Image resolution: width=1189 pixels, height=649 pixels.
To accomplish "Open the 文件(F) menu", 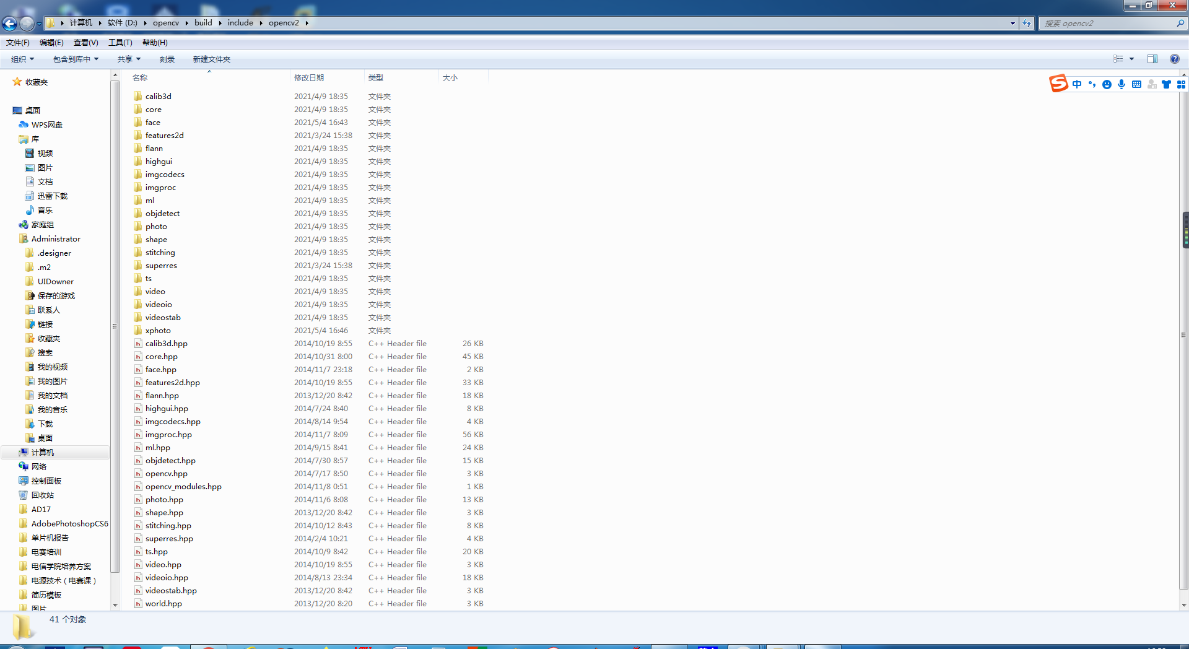I will click(18, 43).
